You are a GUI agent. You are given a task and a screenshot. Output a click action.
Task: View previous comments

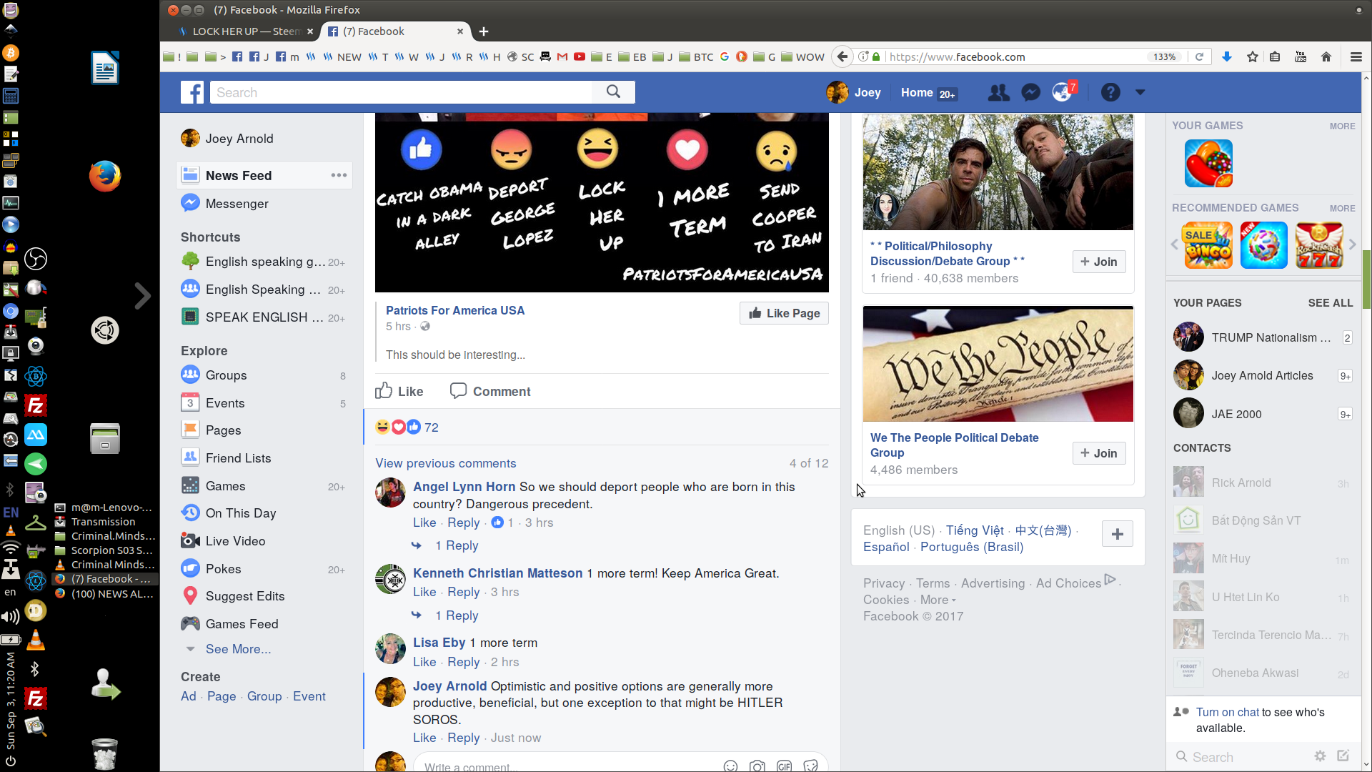tap(446, 463)
